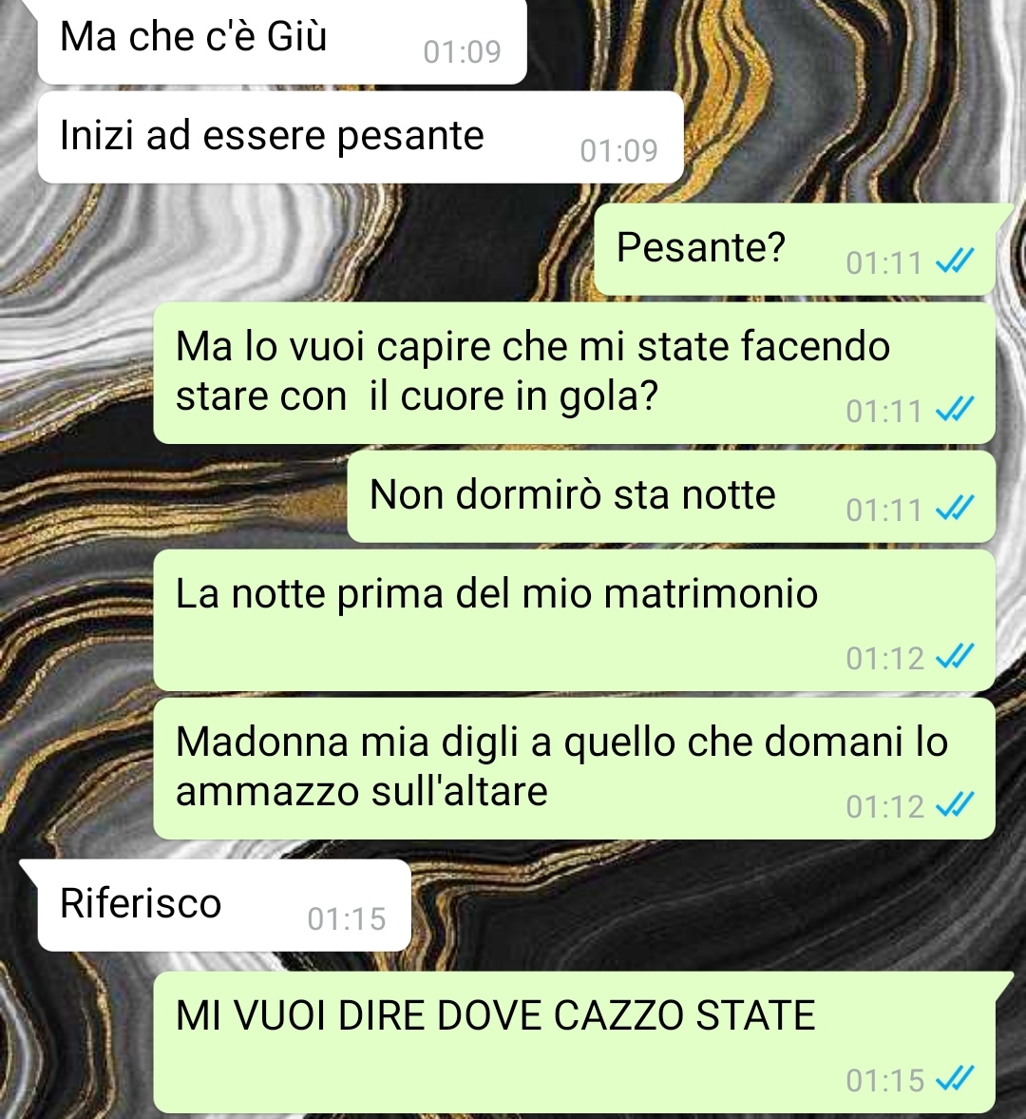
Task: Select the 'Non dormirò sta notte' bubble
Action: 672,496
